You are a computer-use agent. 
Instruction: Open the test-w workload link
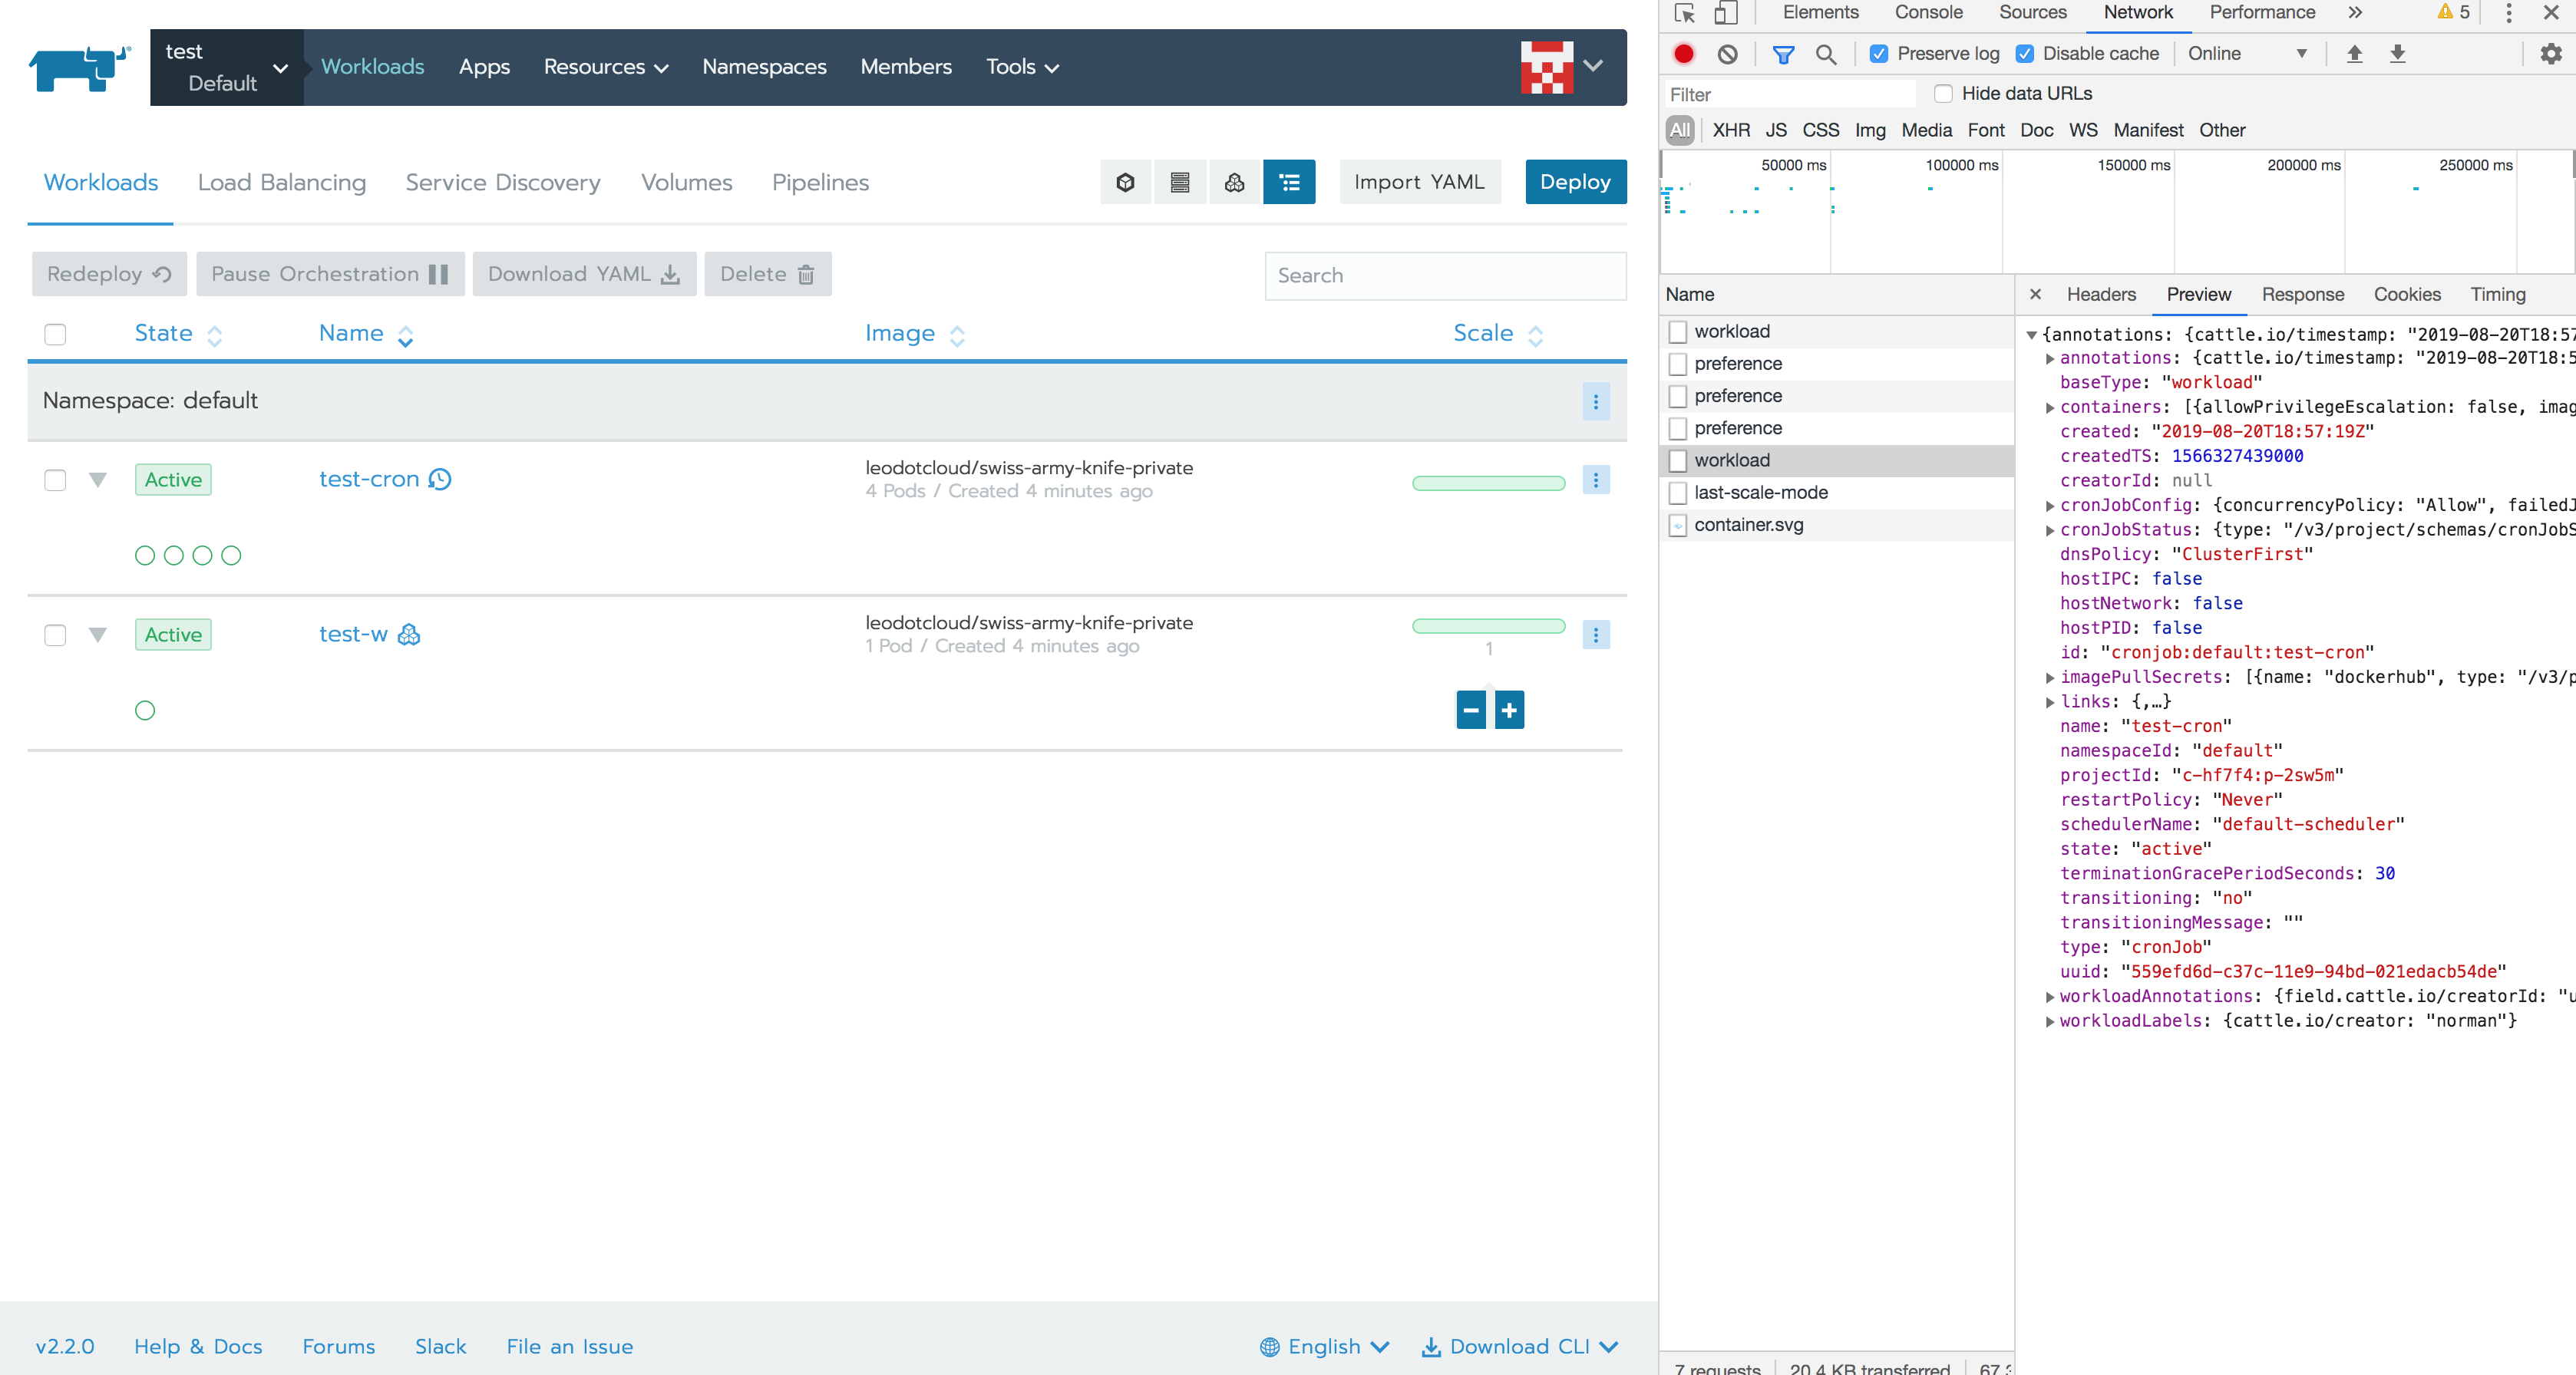pos(353,635)
